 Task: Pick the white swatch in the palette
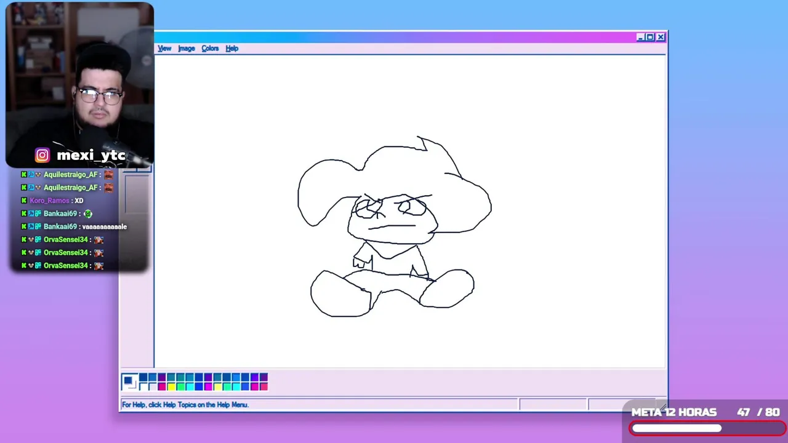(x=143, y=386)
